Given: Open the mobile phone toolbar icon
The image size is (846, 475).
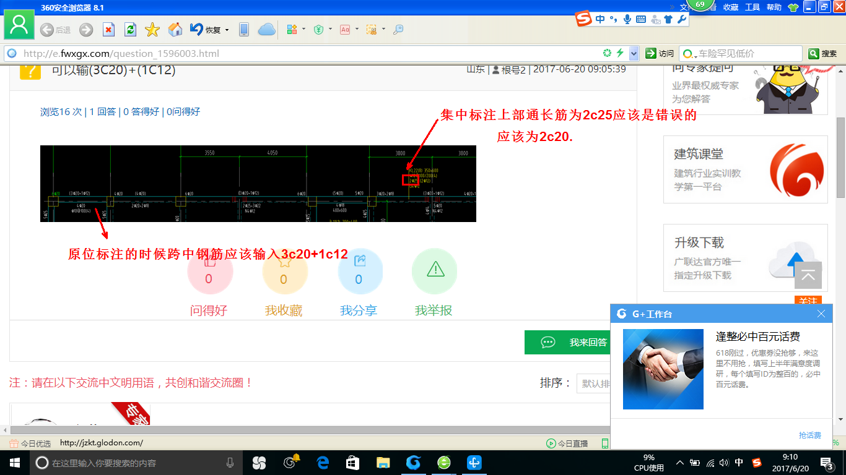Looking at the screenshot, I should pyautogui.click(x=244, y=29).
